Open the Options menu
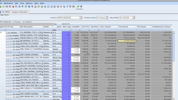 pyautogui.click(x=29, y=3)
